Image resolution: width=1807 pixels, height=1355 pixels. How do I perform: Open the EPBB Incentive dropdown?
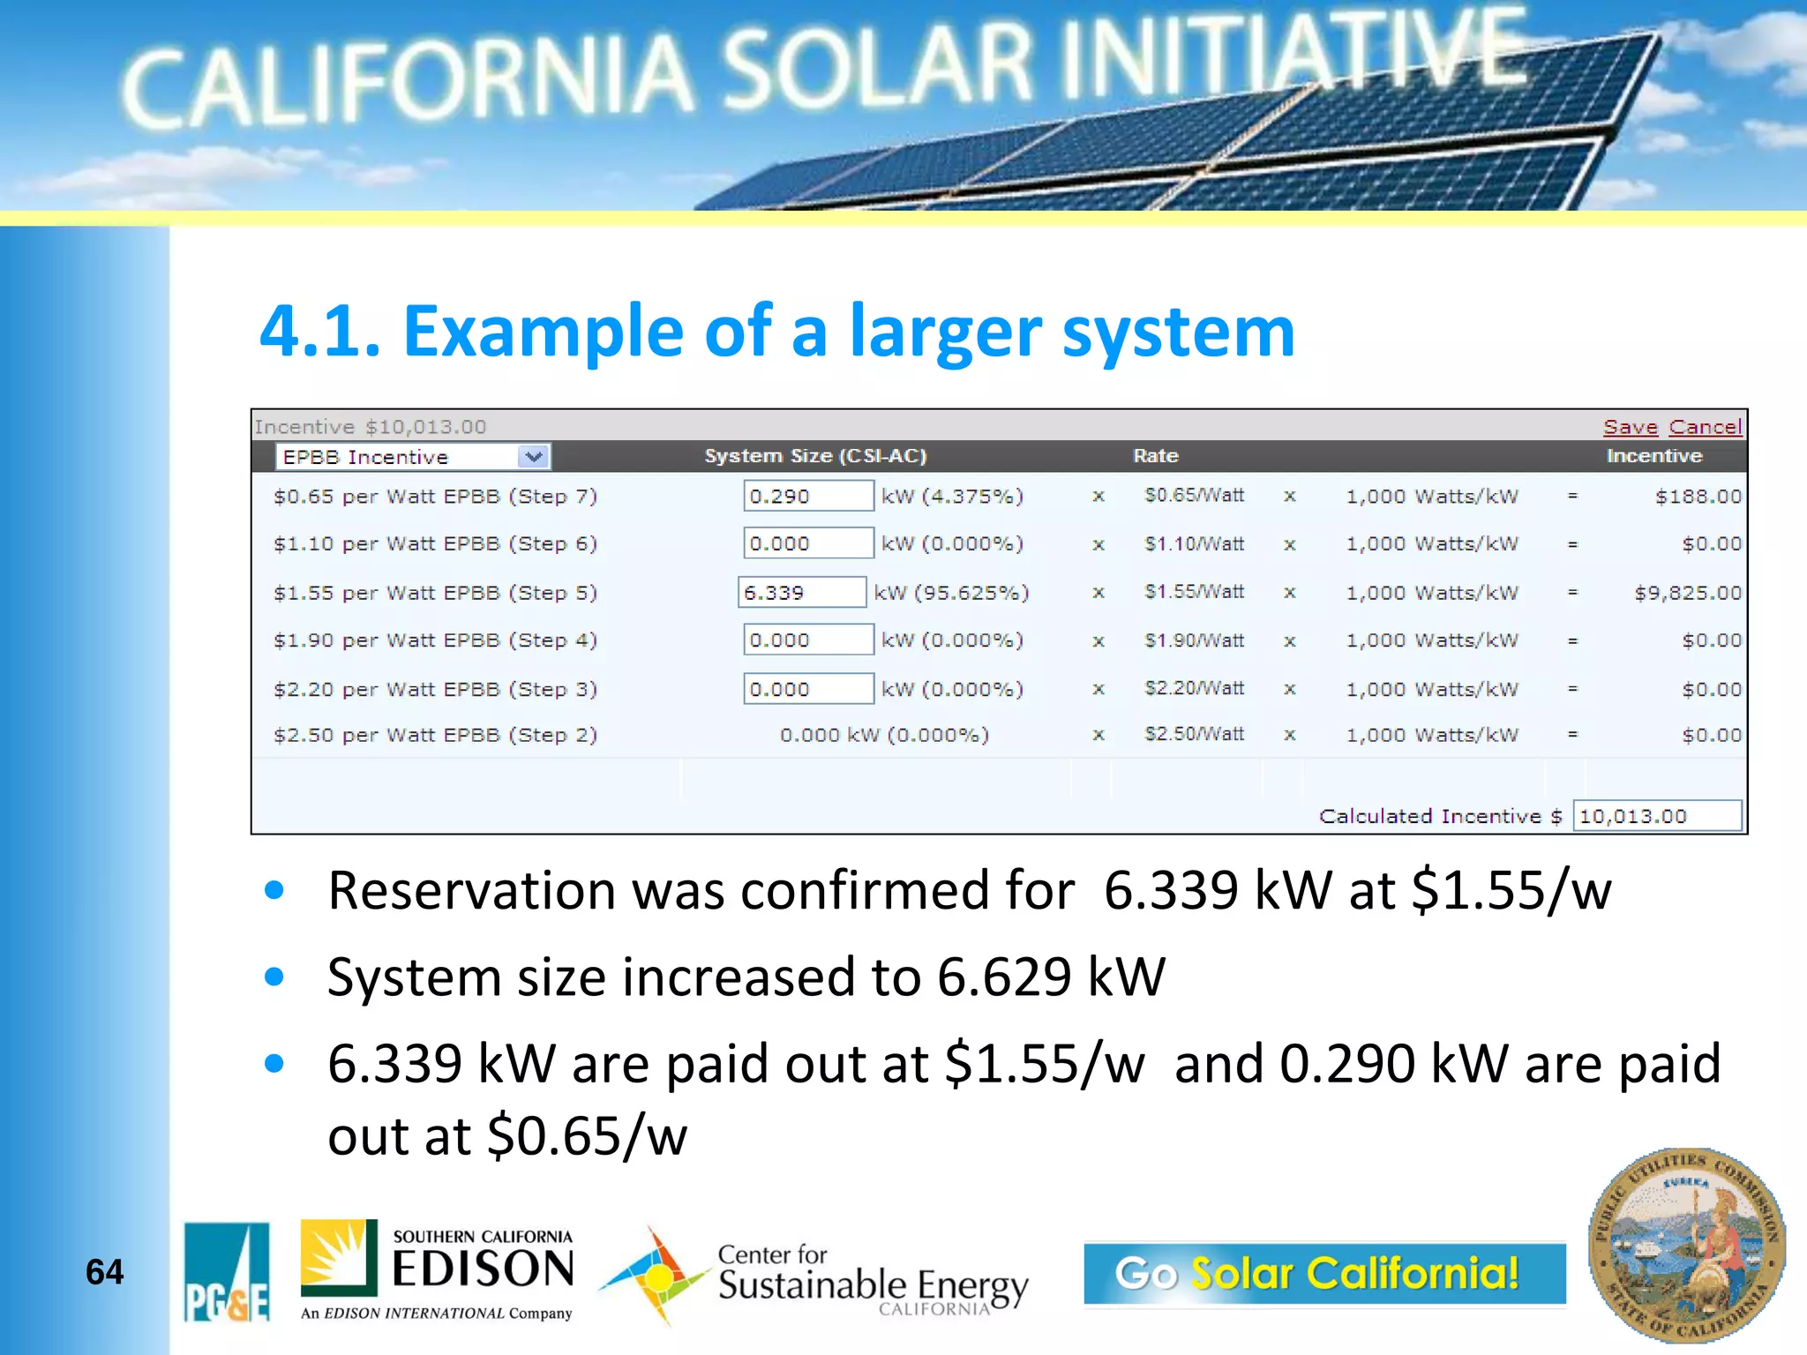coord(533,457)
